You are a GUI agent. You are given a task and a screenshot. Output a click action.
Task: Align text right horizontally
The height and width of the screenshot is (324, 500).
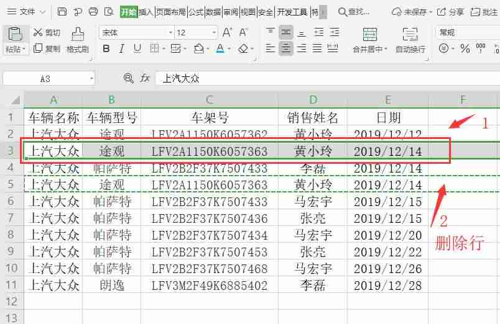tap(302, 48)
